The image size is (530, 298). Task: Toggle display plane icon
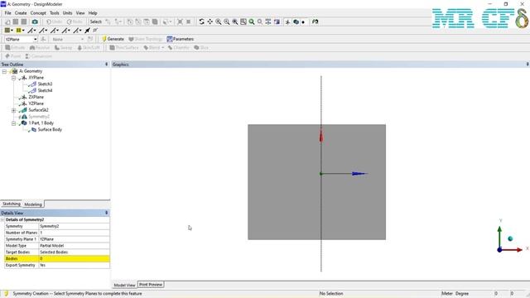(x=287, y=22)
